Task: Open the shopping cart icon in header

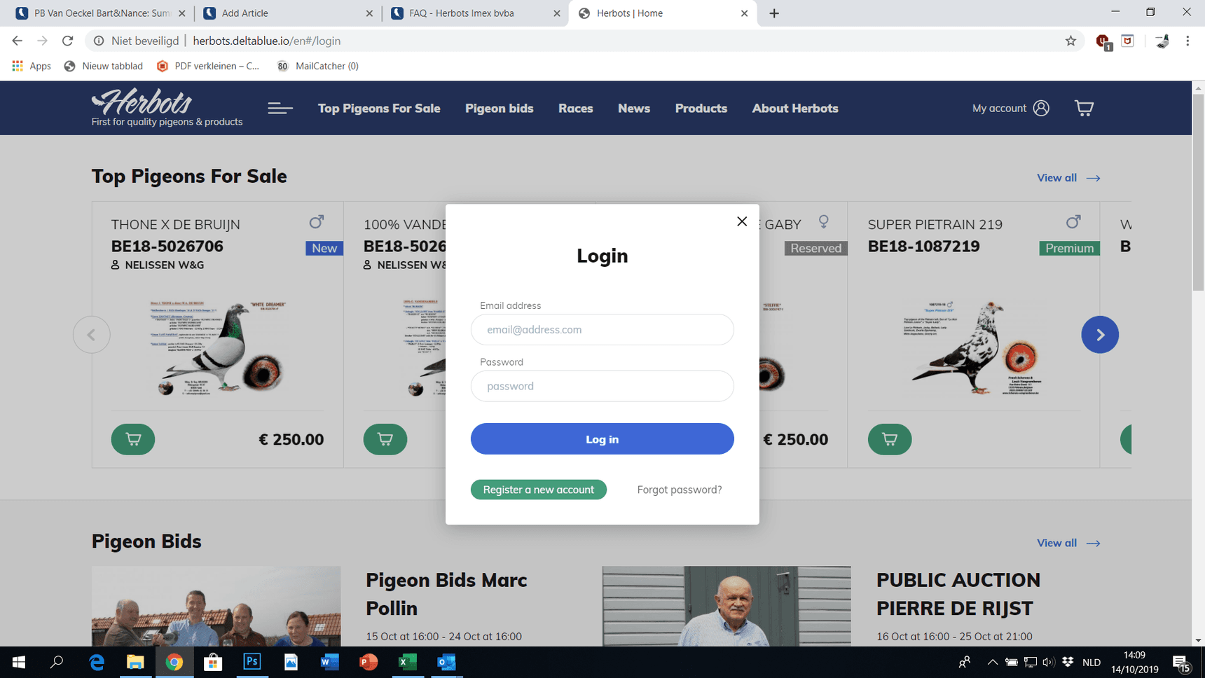Action: pyautogui.click(x=1084, y=108)
